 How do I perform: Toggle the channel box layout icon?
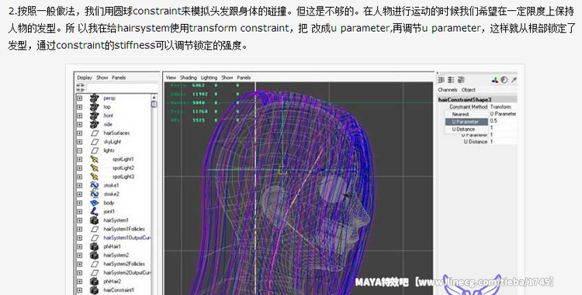[x=442, y=80]
